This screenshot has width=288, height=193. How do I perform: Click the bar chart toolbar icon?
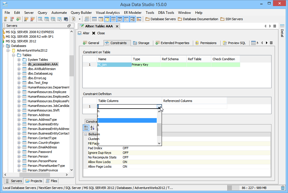tap(139, 19)
